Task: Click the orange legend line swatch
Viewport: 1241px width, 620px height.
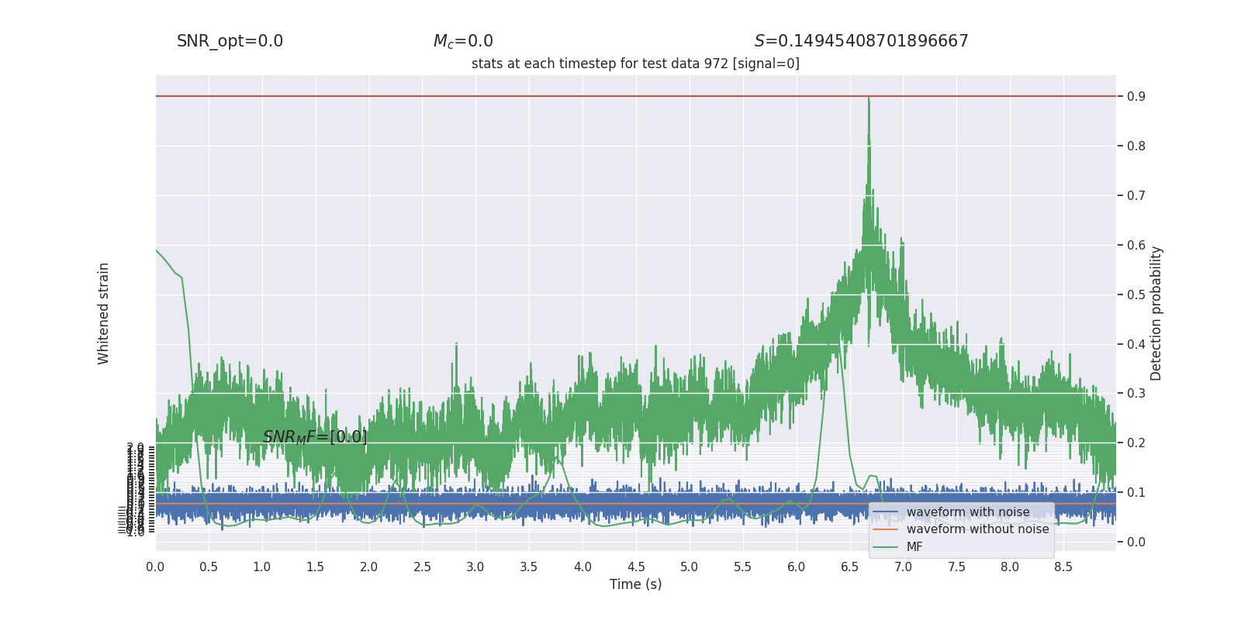Action: tap(885, 529)
